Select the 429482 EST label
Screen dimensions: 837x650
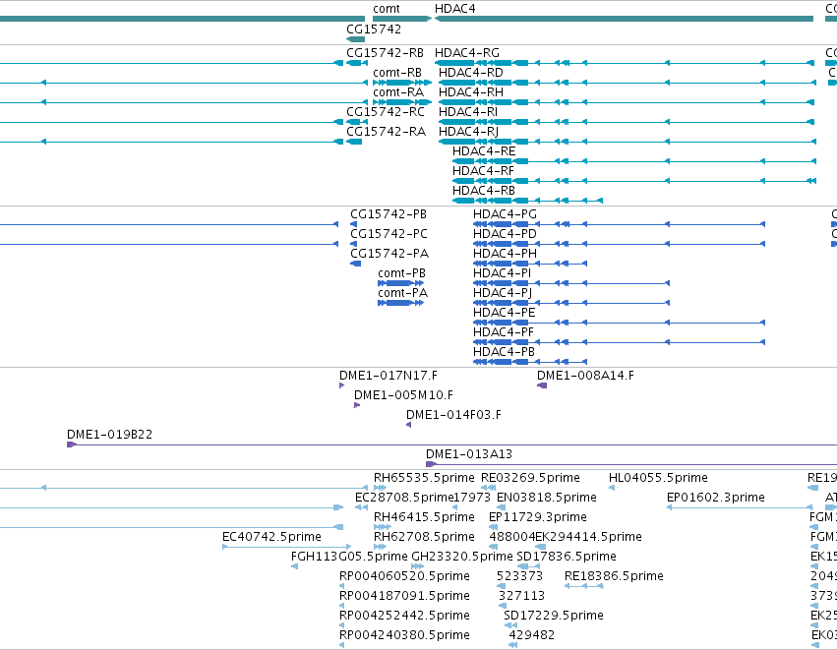pyautogui.click(x=532, y=636)
